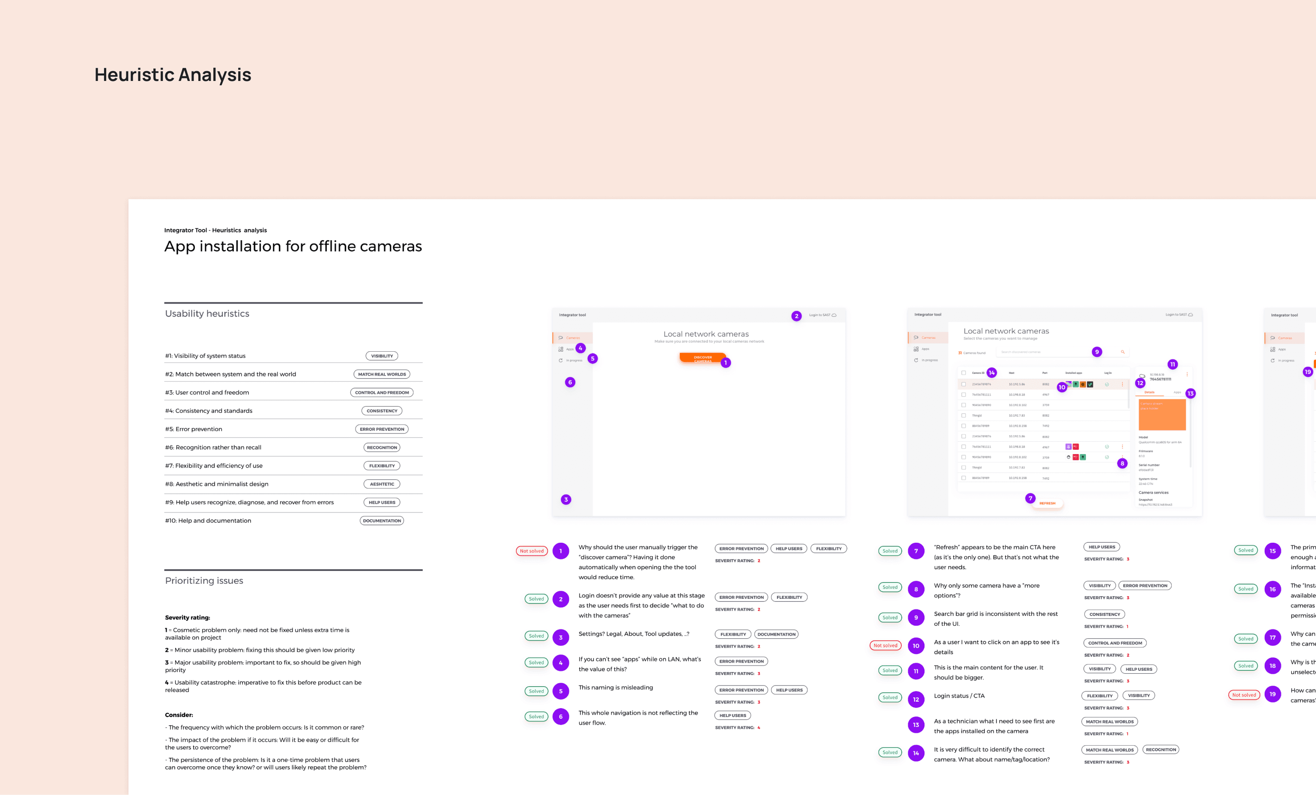Open more options dots on highlighted camera row
1316x795 pixels.
click(x=1122, y=384)
